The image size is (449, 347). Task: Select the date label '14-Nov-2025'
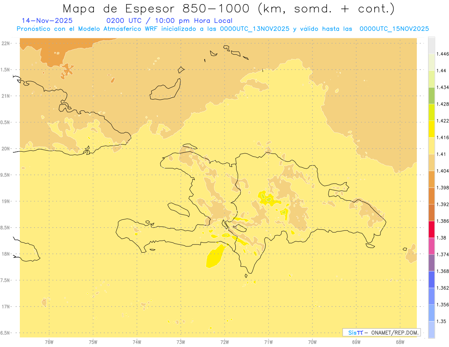47,21
